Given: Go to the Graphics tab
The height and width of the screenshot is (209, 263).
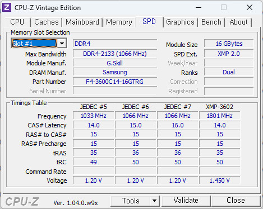Looking at the screenshot, I should pyautogui.click(x=180, y=22).
